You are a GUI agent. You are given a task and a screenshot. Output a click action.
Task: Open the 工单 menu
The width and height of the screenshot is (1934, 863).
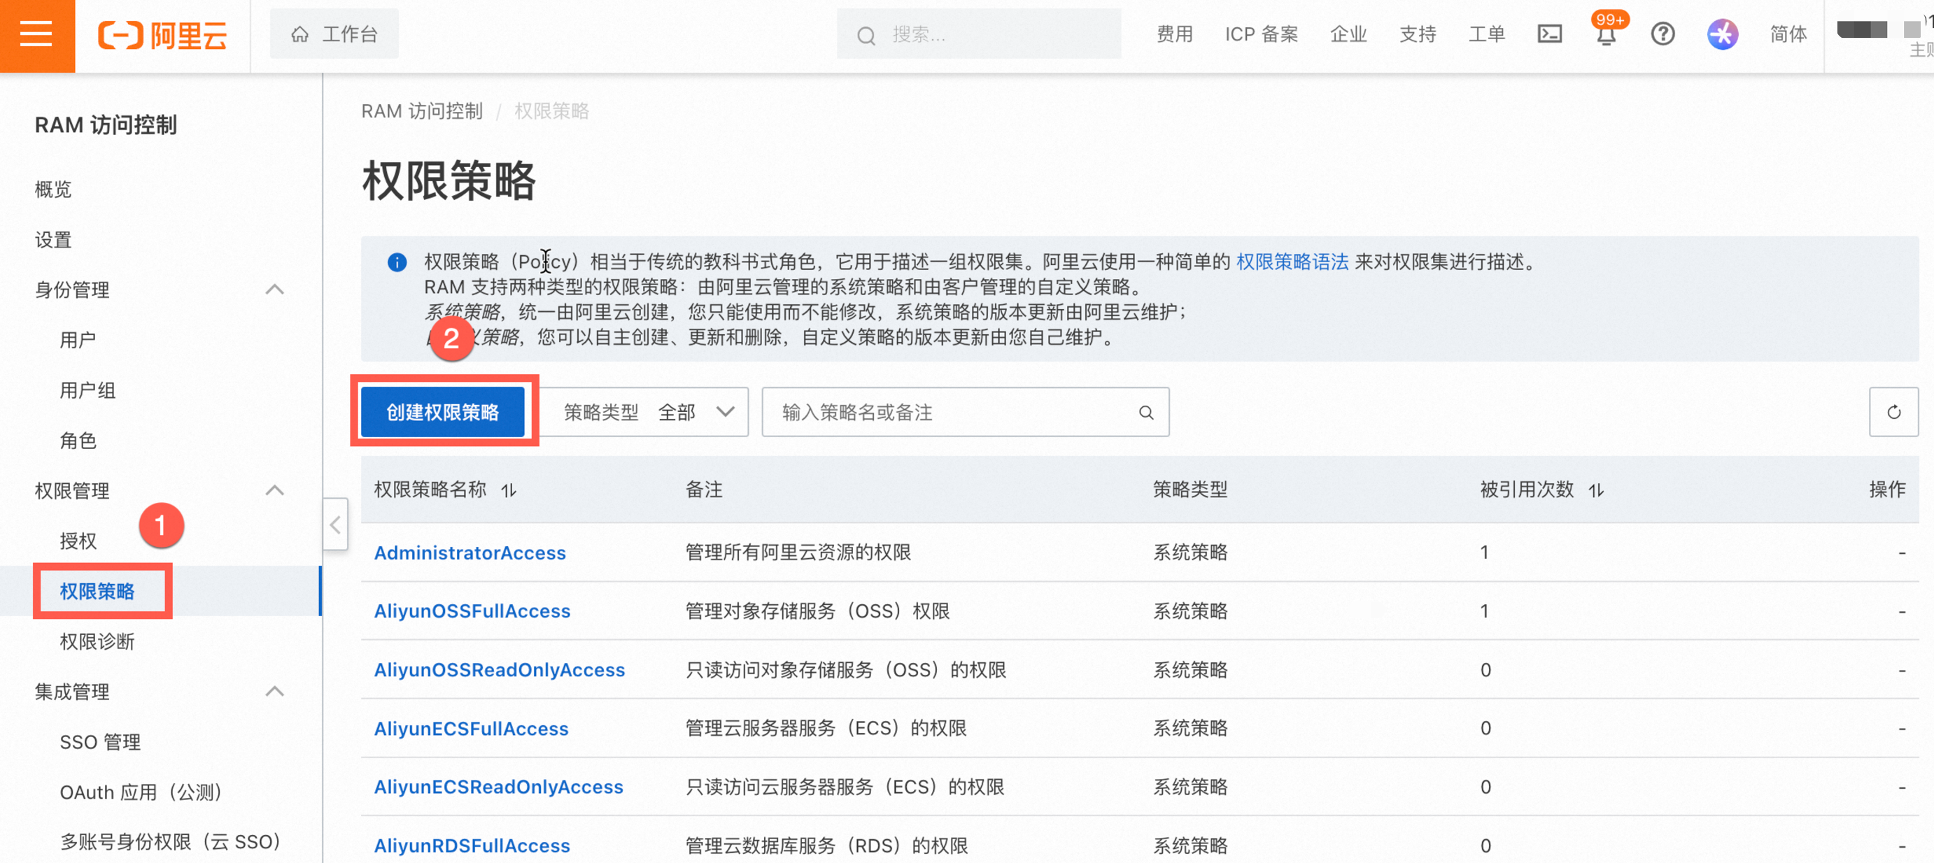pos(1487,34)
